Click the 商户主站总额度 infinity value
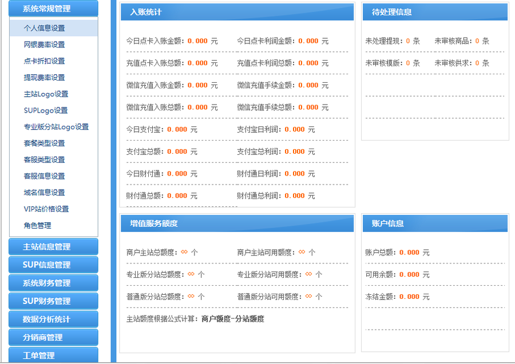The image size is (515, 364). [x=184, y=252]
